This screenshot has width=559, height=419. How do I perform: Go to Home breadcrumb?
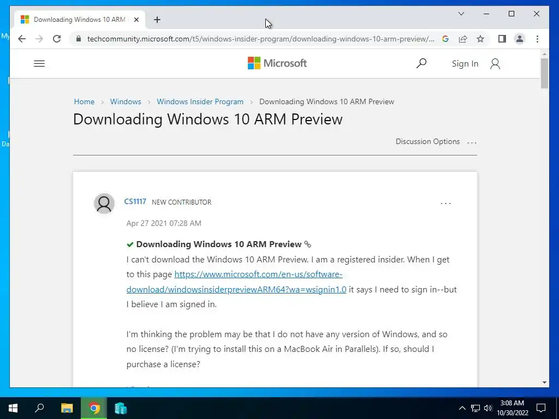(84, 101)
